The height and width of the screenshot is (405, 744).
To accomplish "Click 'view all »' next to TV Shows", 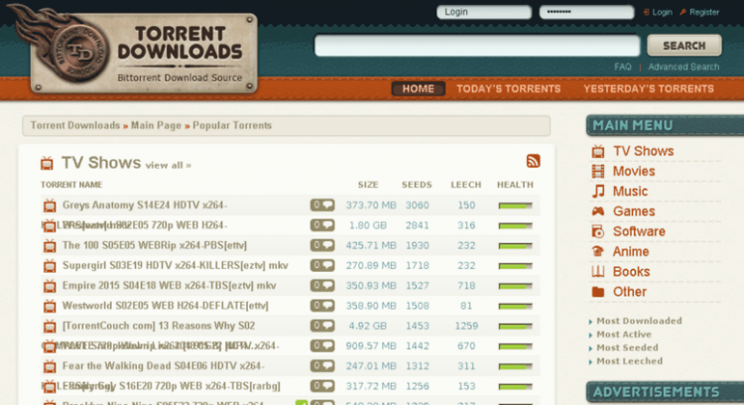I will (169, 165).
